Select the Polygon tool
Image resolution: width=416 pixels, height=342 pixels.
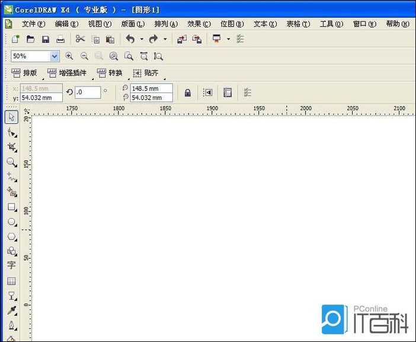click(x=11, y=236)
